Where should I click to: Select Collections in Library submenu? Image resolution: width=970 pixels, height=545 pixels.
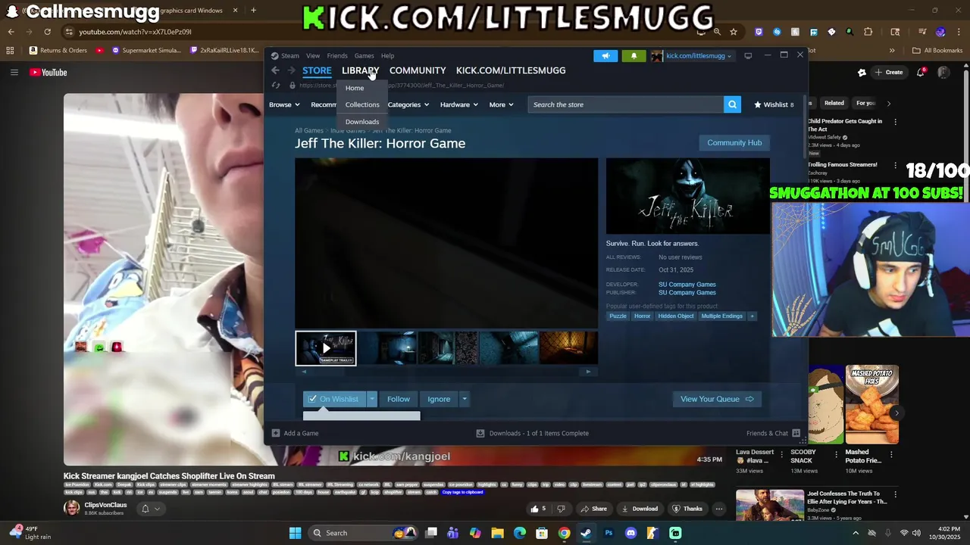(x=362, y=104)
